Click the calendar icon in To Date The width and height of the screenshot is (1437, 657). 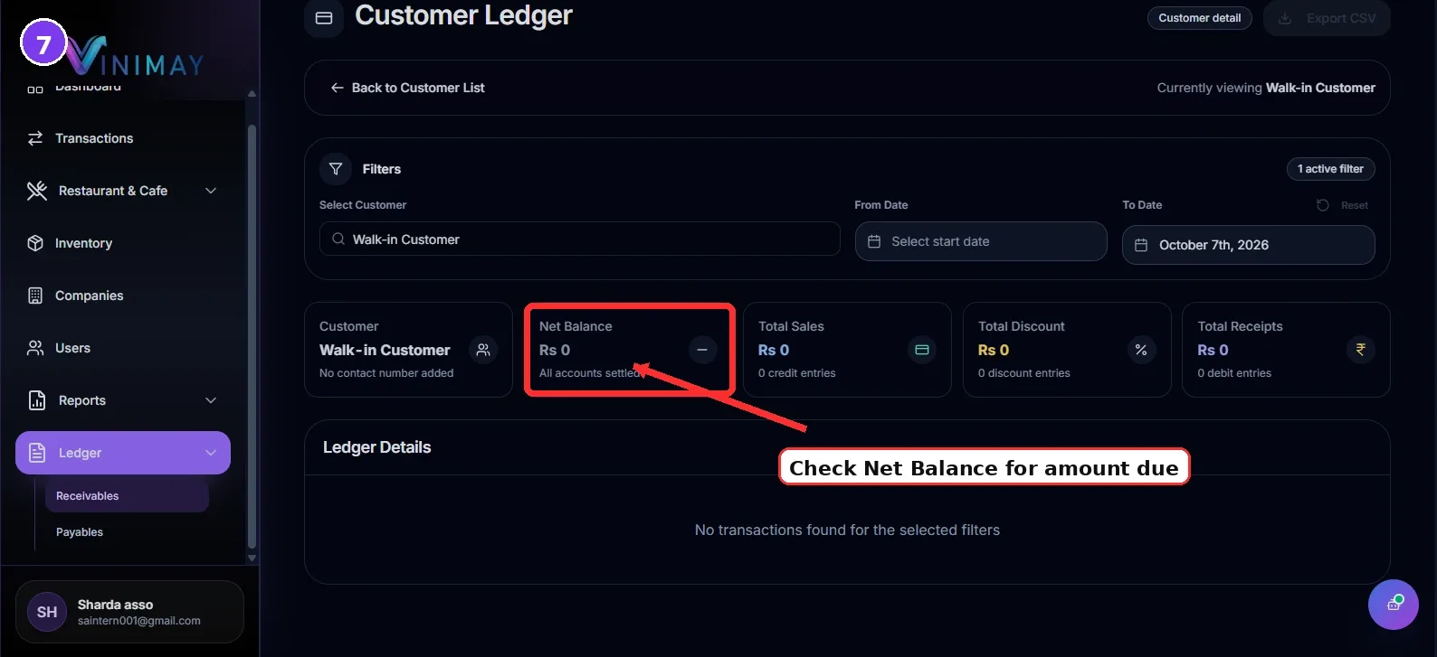1141,245
